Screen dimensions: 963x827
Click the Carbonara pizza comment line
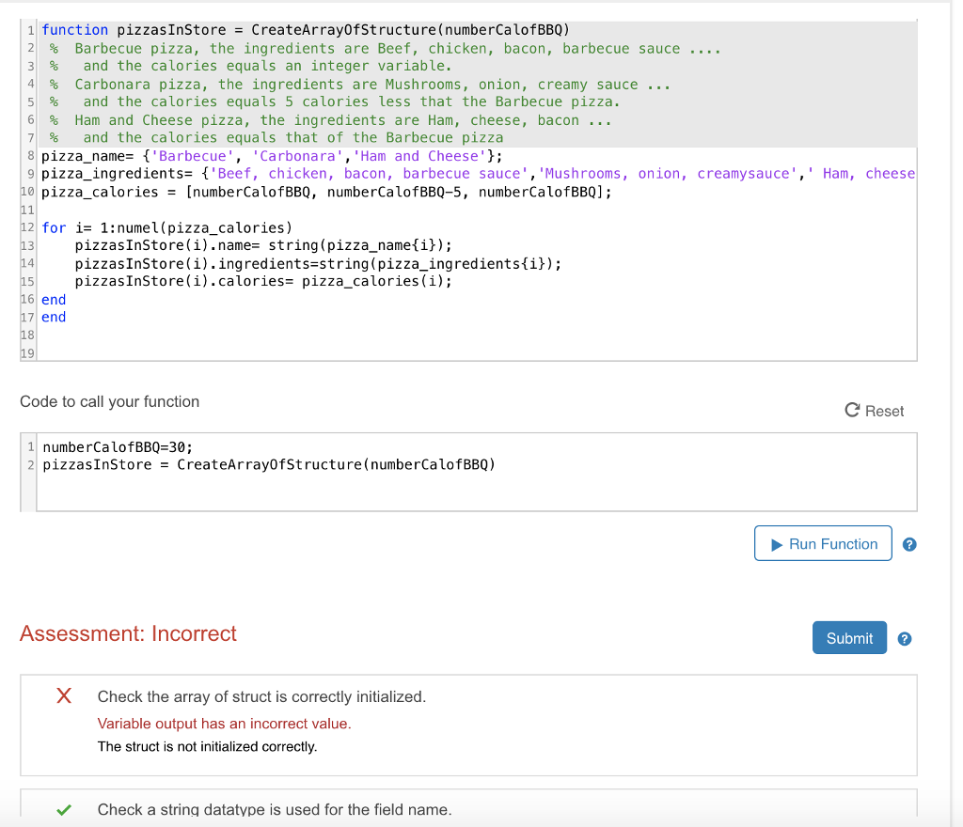[360, 85]
